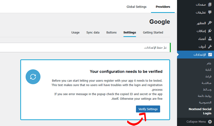
Task: Click the Settings sliders icon in the sidebar
Action: pos(210,55)
